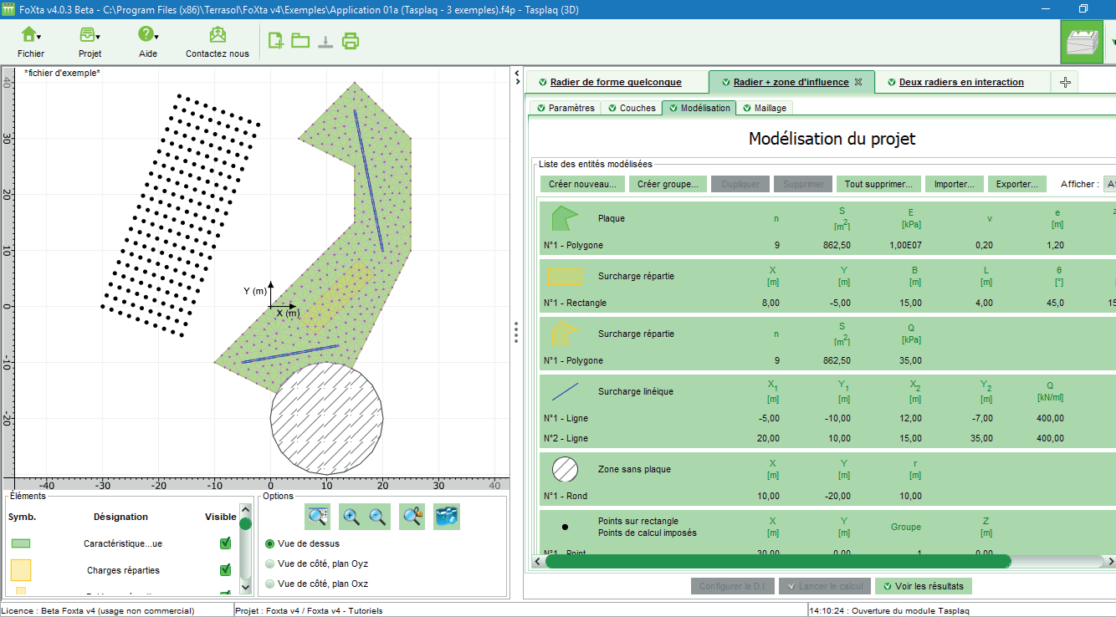Click the zoom out magnifier icon
The image size is (1116, 617).
tap(378, 518)
